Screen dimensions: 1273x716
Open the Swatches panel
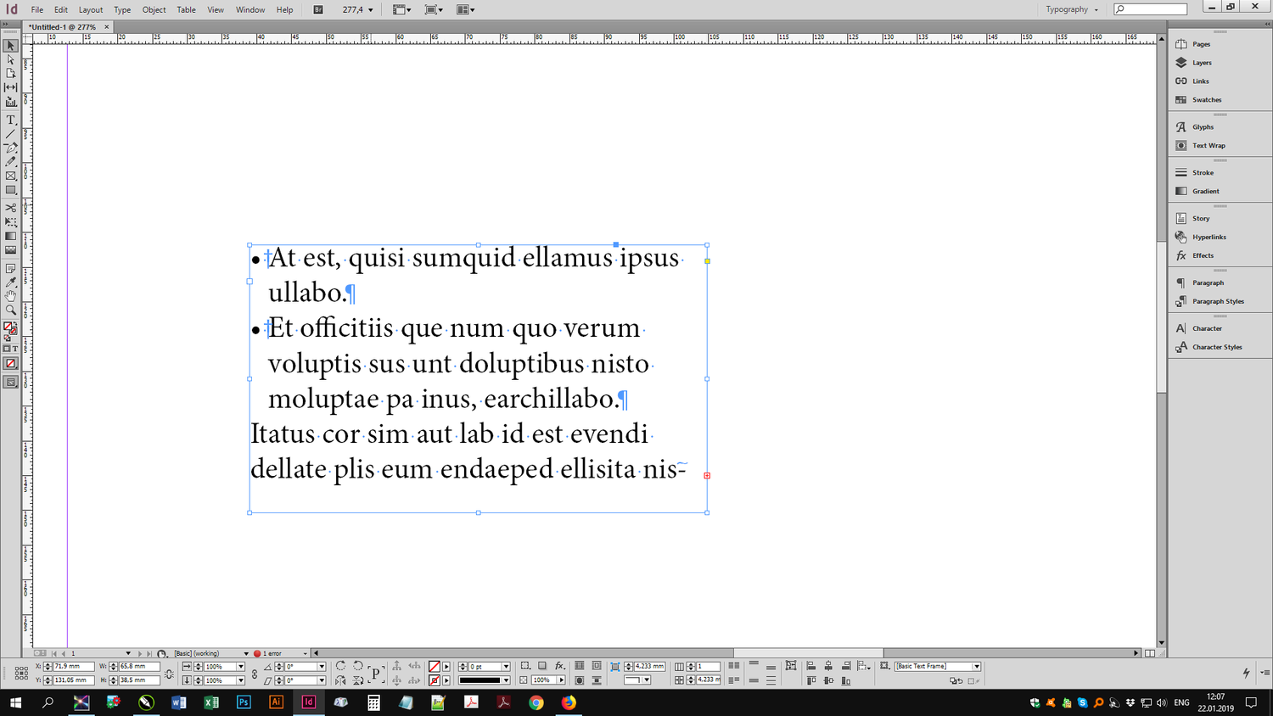(x=1198, y=100)
